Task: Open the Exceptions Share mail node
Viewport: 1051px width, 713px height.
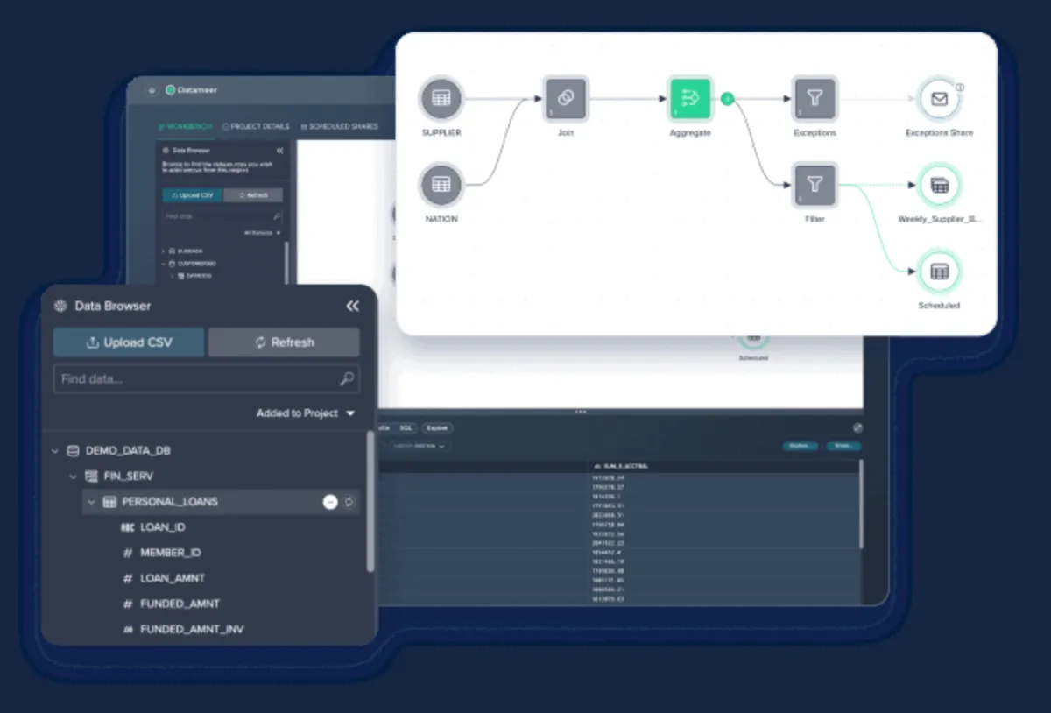Action: point(939,99)
